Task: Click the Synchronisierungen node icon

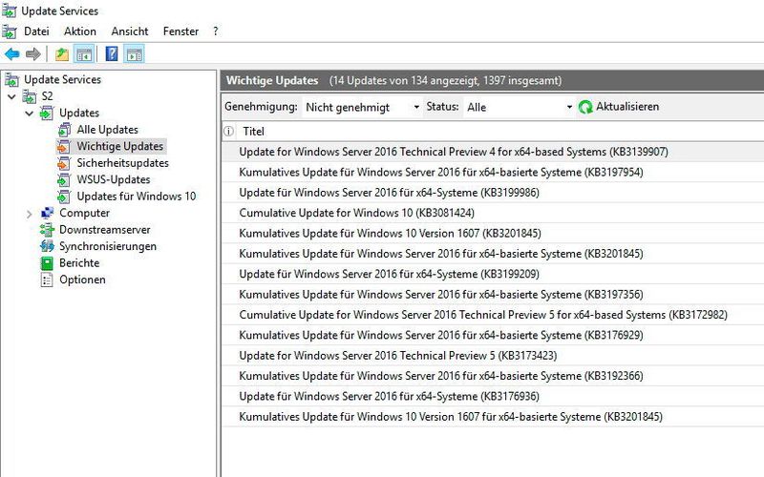Action: [x=47, y=246]
